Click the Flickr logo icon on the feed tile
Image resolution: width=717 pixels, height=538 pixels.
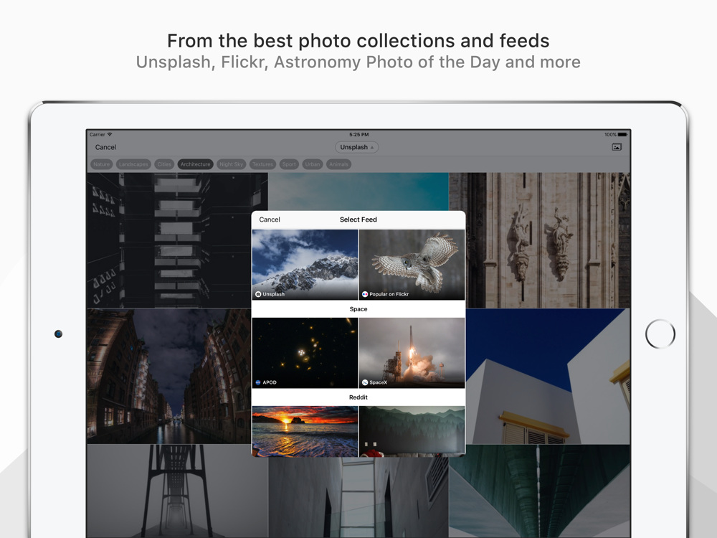[365, 294]
